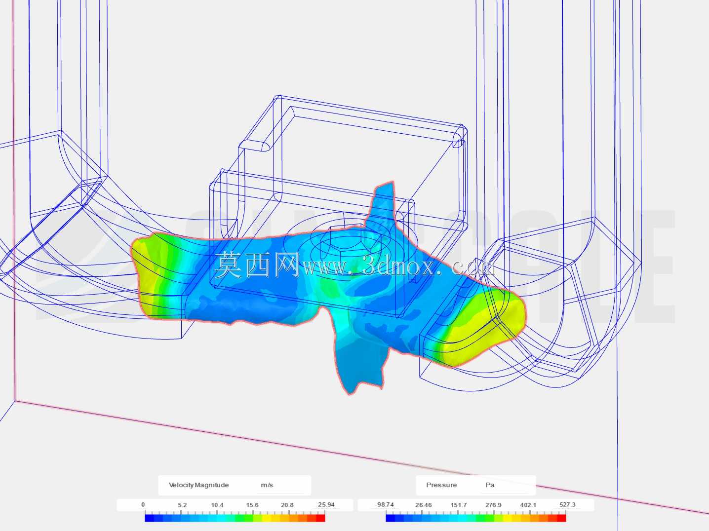Click the pressure color bar
This screenshot has height=531, width=709.
tap(476, 517)
